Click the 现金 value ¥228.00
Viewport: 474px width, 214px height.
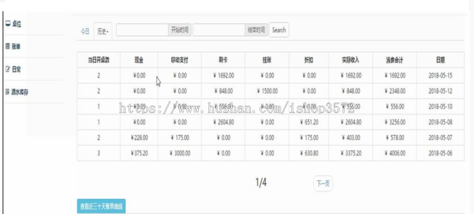point(139,138)
